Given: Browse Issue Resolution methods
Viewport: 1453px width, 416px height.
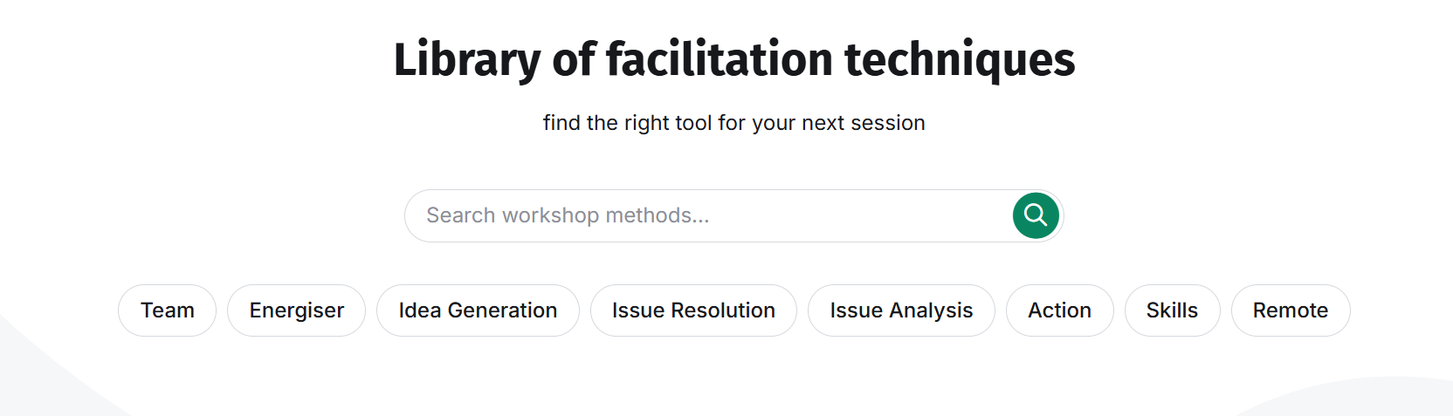Looking at the screenshot, I should (693, 310).
